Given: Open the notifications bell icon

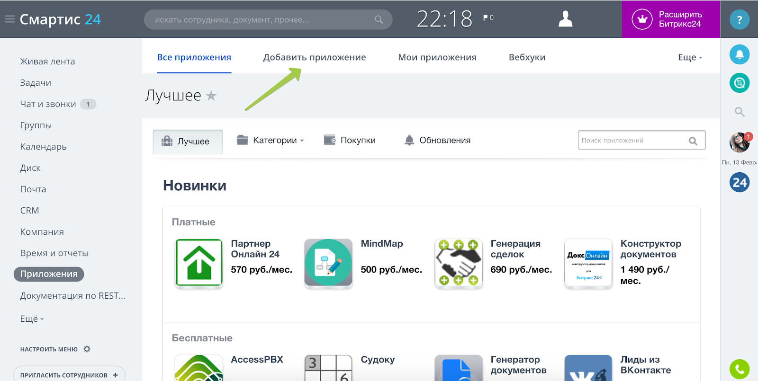Looking at the screenshot, I should 739,54.
